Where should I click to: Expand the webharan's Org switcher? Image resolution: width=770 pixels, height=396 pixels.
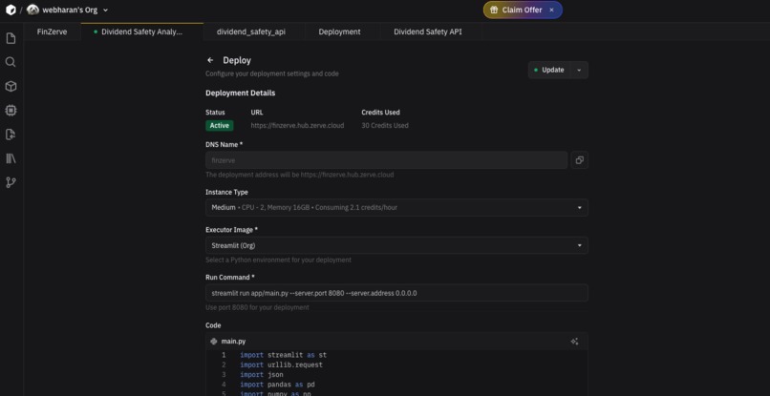[106, 10]
